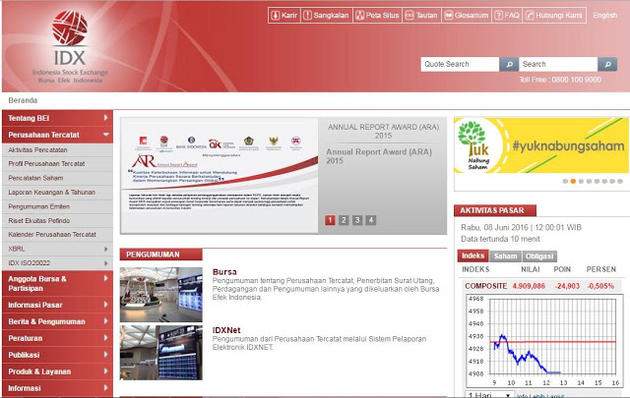
Task: Select first yuknabungsaham carousel dot
Action: click(565, 182)
